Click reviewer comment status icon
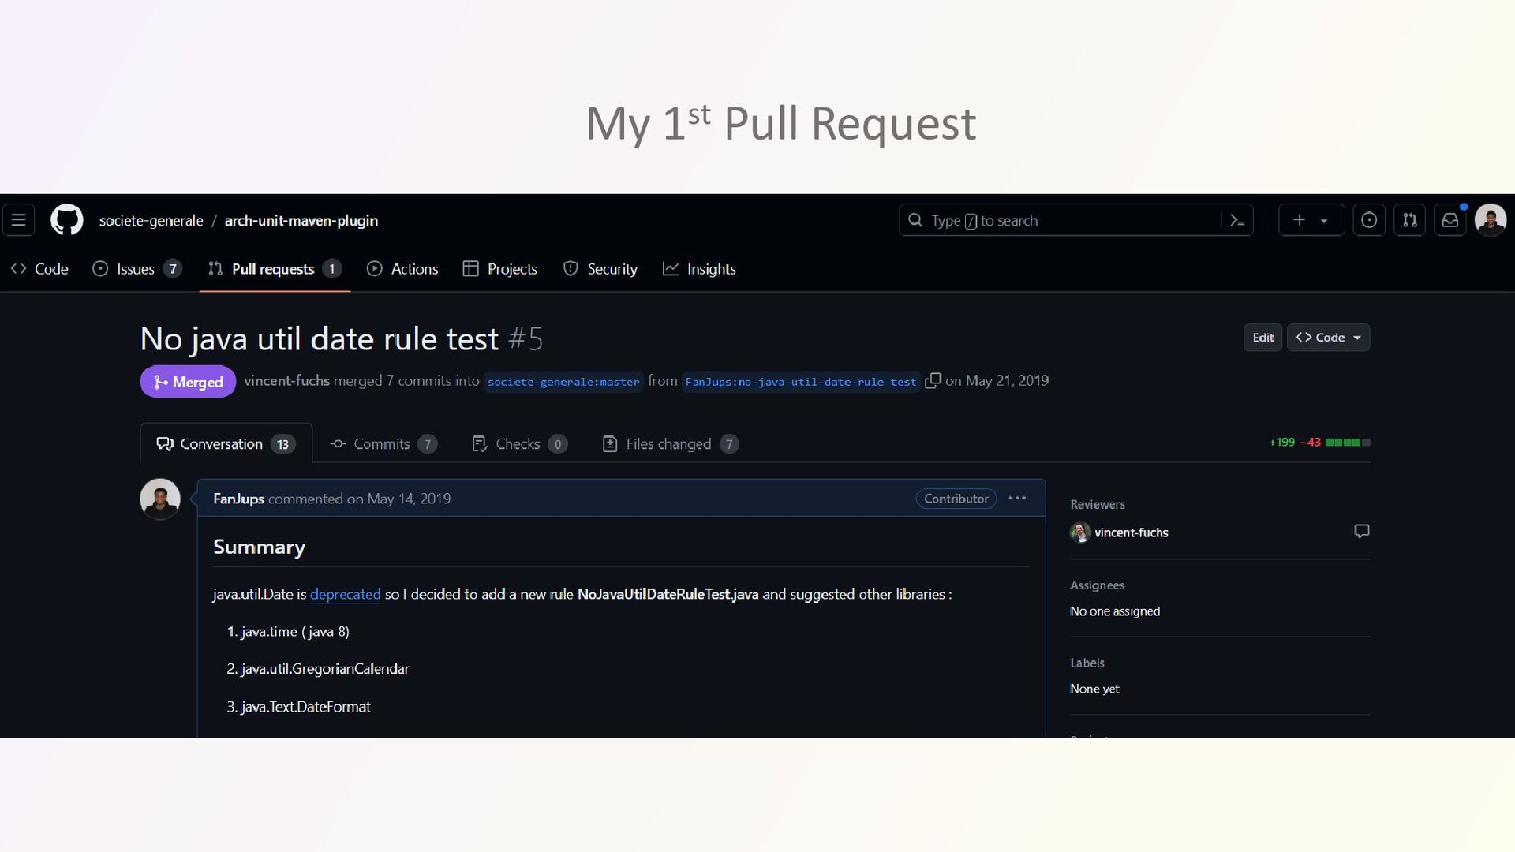 [1361, 532]
